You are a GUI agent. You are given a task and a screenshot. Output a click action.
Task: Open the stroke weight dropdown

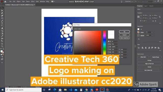point(152,32)
